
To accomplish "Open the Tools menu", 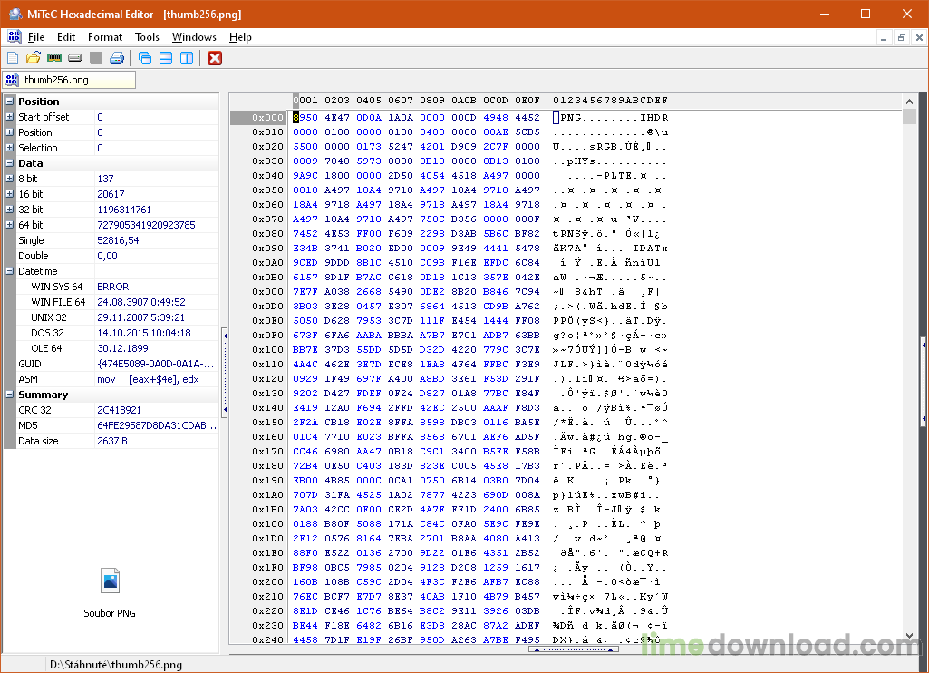I will tap(147, 37).
